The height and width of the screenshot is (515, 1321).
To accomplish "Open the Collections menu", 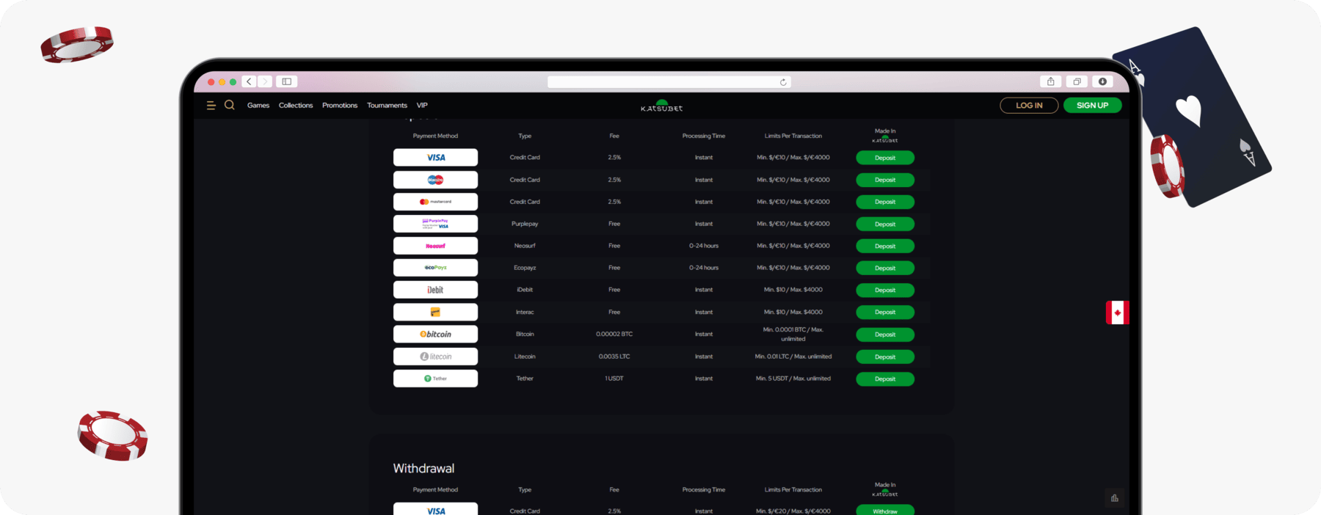I will pos(296,106).
